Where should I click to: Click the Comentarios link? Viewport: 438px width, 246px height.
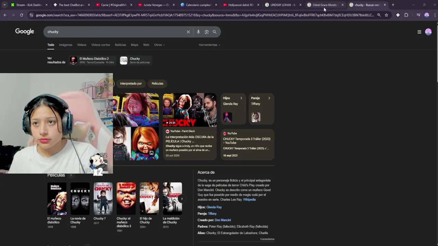pyautogui.click(x=267, y=239)
